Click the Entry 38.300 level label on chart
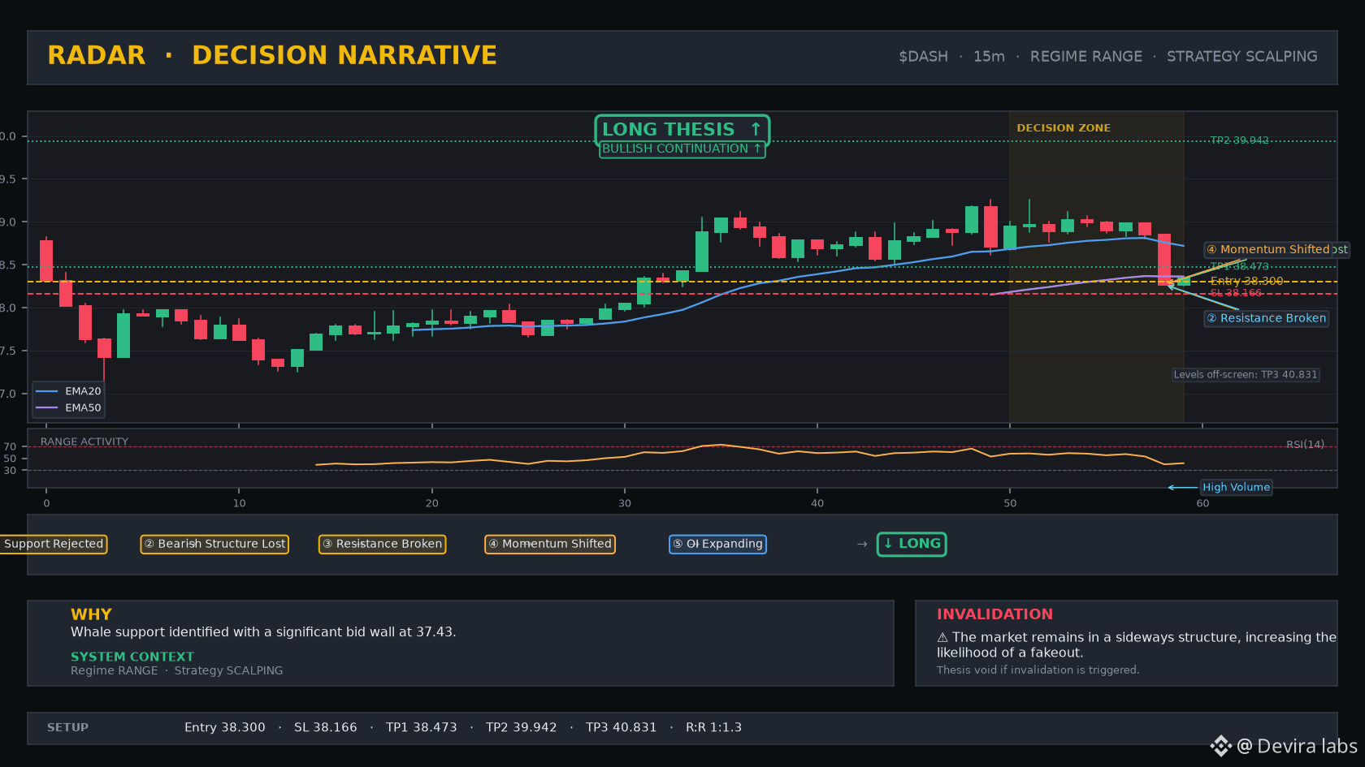This screenshot has width=1365, height=767. click(1246, 281)
